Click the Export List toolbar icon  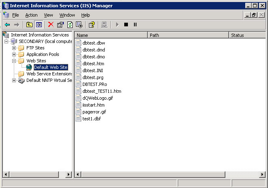pyautogui.click(x=79, y=25)
